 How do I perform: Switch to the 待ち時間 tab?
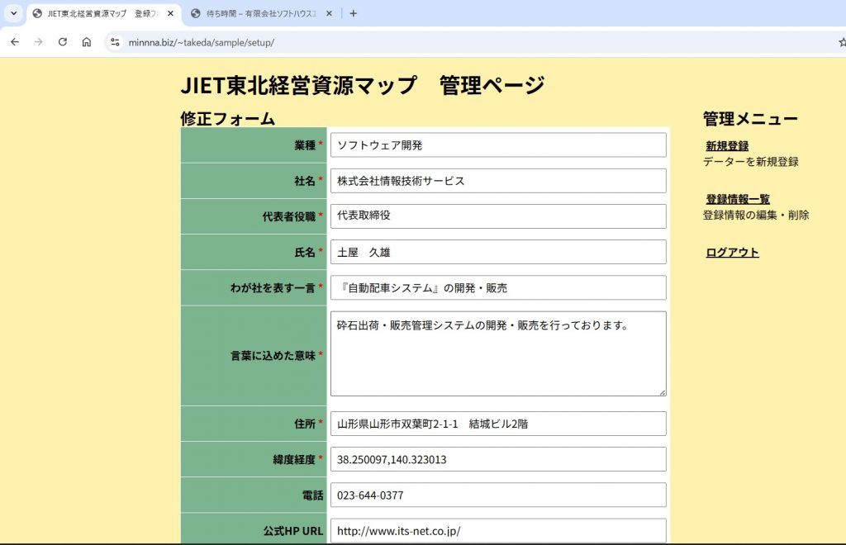click(x=254, y=13)
